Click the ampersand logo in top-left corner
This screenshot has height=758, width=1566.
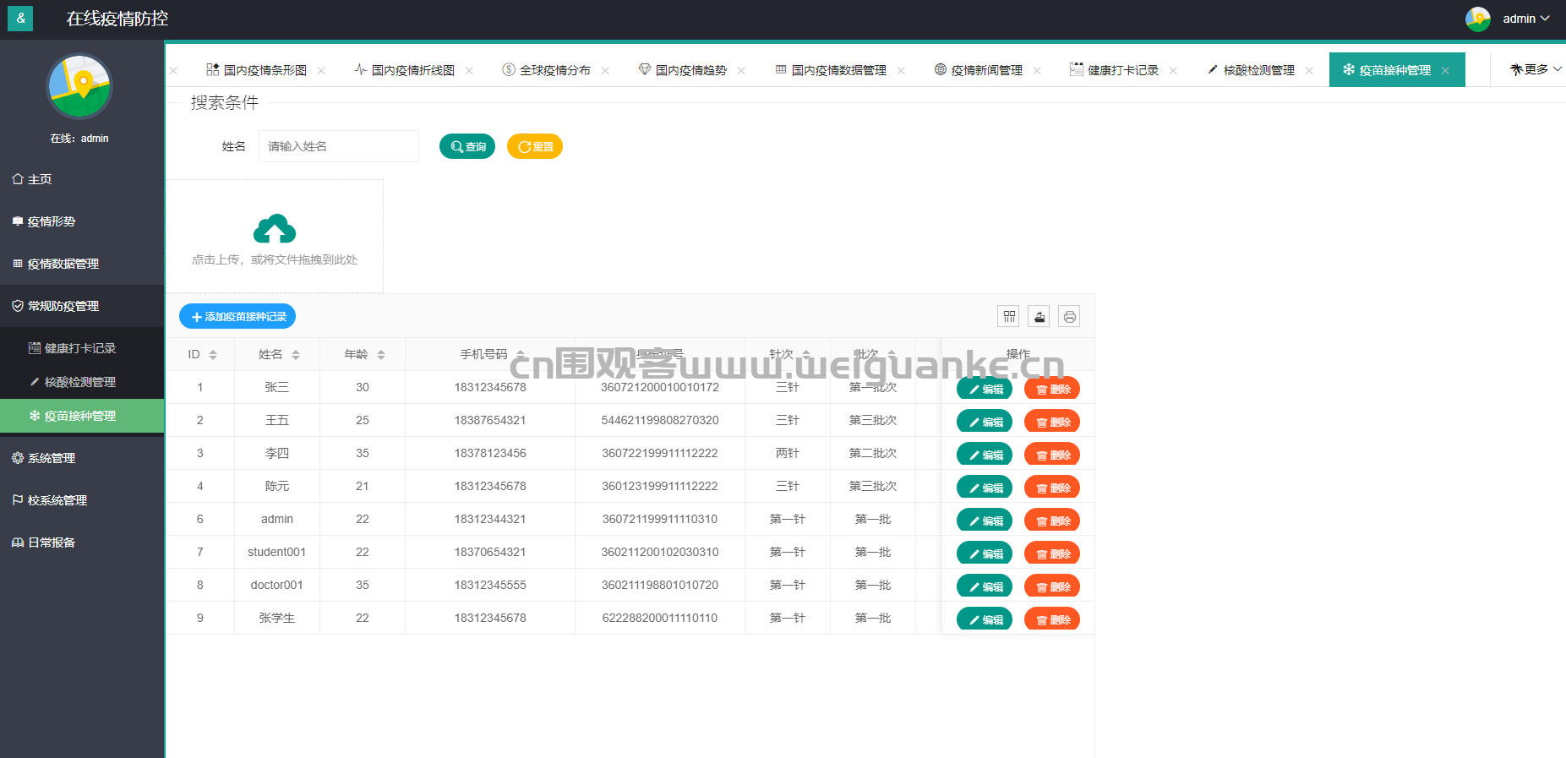[20, 18]
